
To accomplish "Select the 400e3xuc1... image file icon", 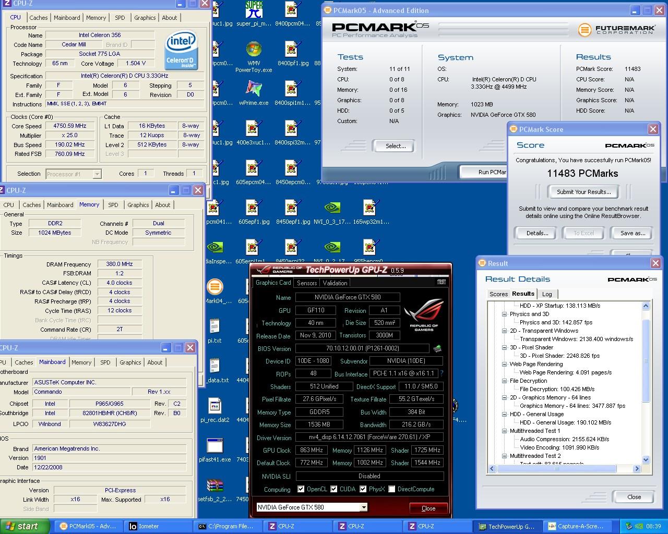I will [x=254, y=133].
